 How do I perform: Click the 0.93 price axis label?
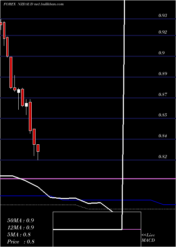click(x=163, y=16)
